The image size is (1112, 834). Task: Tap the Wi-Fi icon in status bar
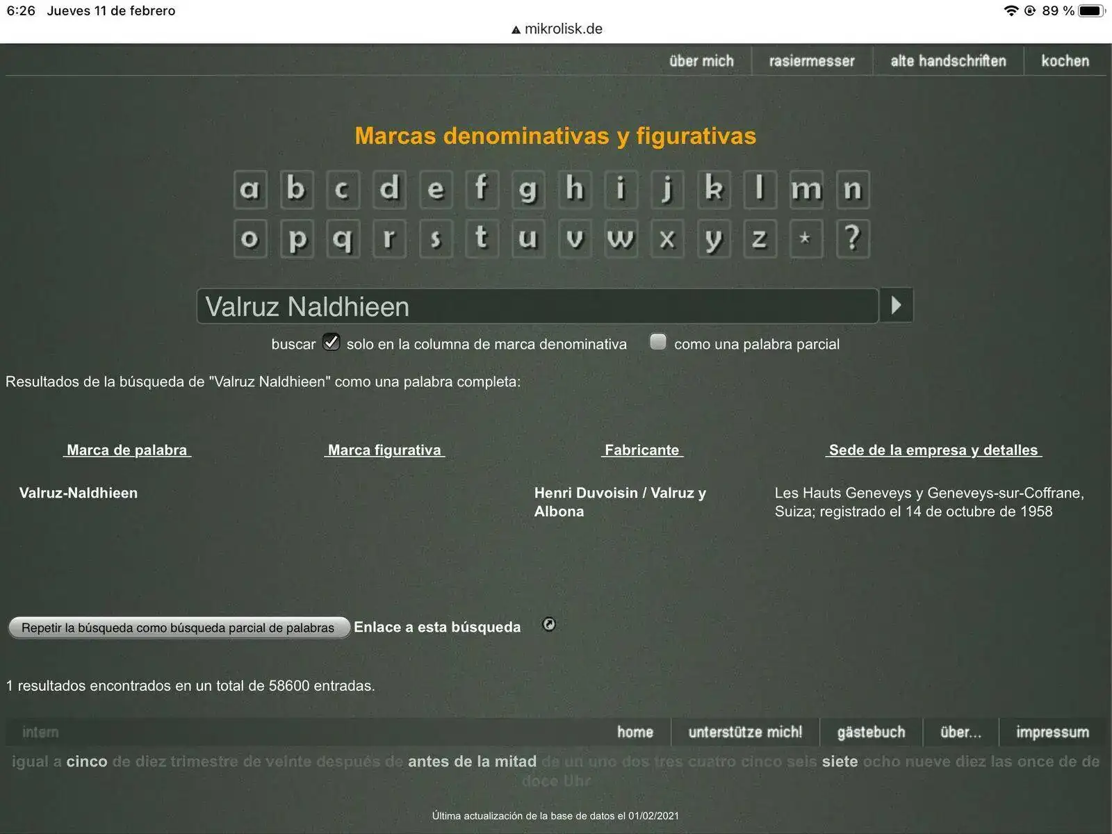tap(1011, 10)
